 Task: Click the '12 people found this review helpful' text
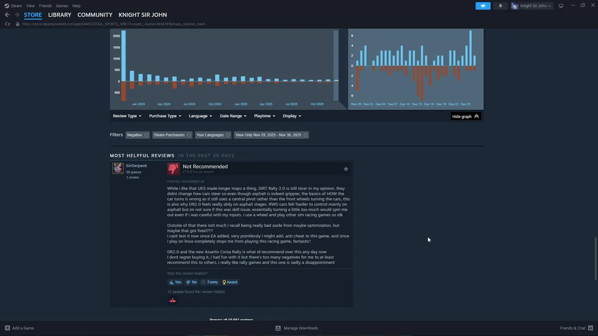pyautogui.click(x=196, y=292)
